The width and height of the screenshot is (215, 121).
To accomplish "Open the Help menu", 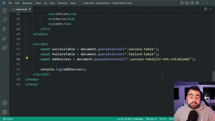I will tap(73, 3).
